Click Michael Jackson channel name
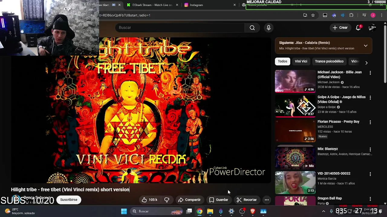Image resolution: width=387 pixels, height=217 pixels. [328, 82]
